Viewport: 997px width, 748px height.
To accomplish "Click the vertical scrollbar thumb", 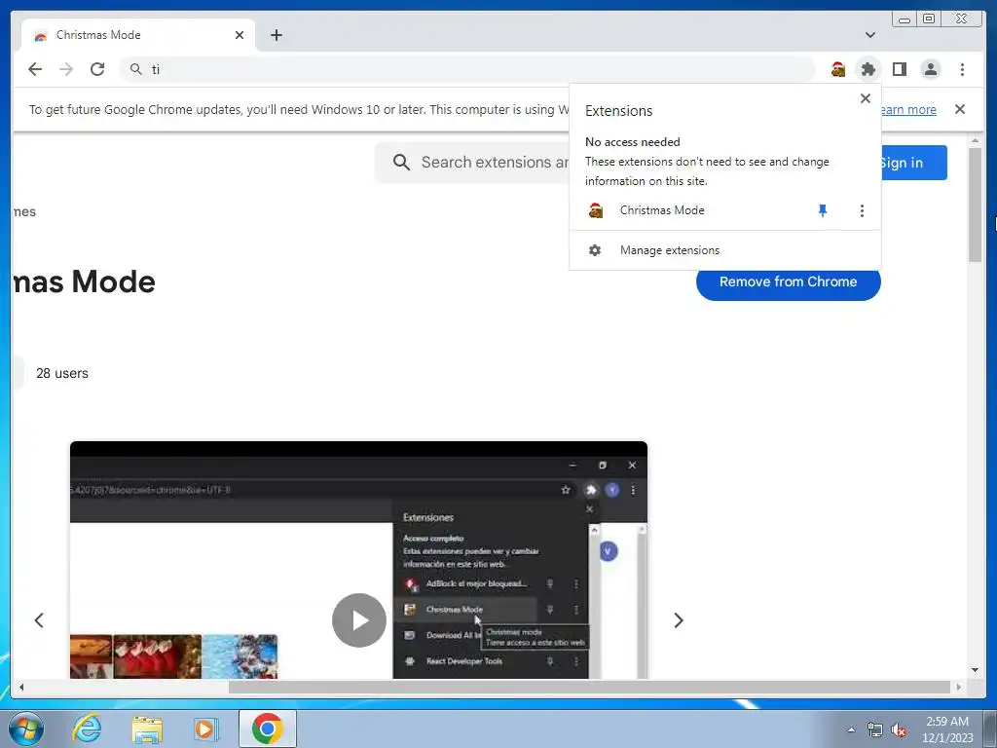I will [975, 205].
